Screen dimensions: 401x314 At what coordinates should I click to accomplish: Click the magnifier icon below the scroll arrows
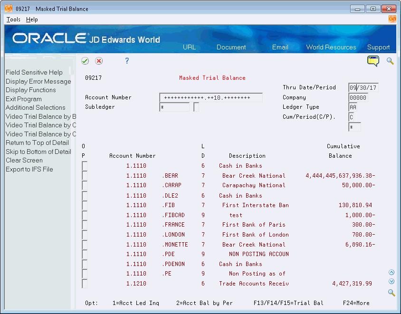(x=391, y=293)
